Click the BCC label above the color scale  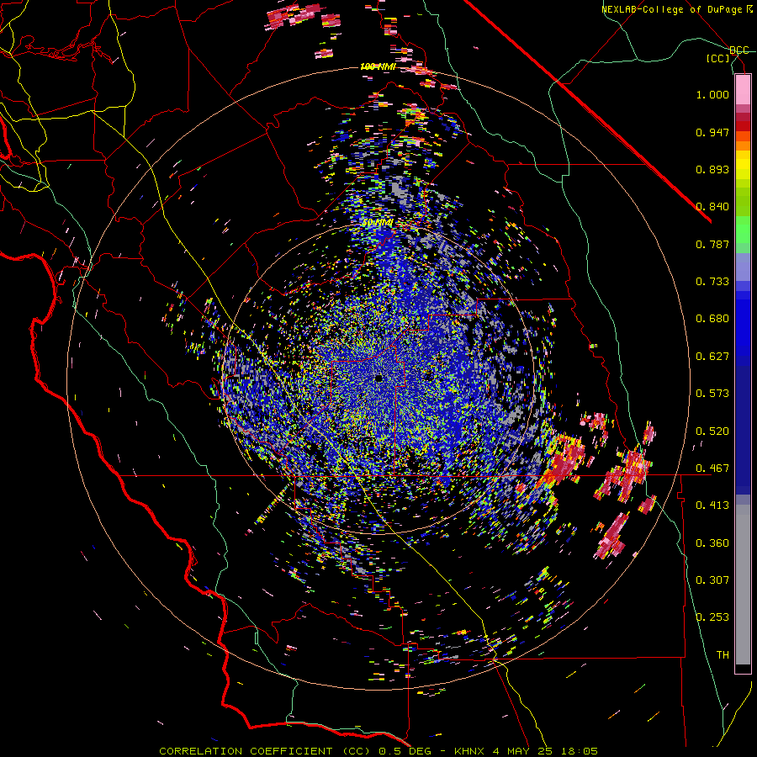(x=739, y=50)
